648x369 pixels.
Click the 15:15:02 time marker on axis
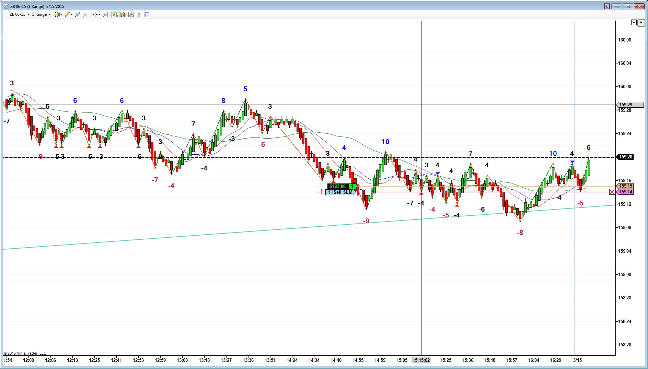(x=421, y=360)
